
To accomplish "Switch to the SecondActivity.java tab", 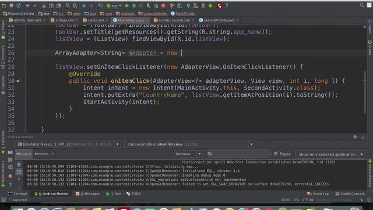I will 219,20.
